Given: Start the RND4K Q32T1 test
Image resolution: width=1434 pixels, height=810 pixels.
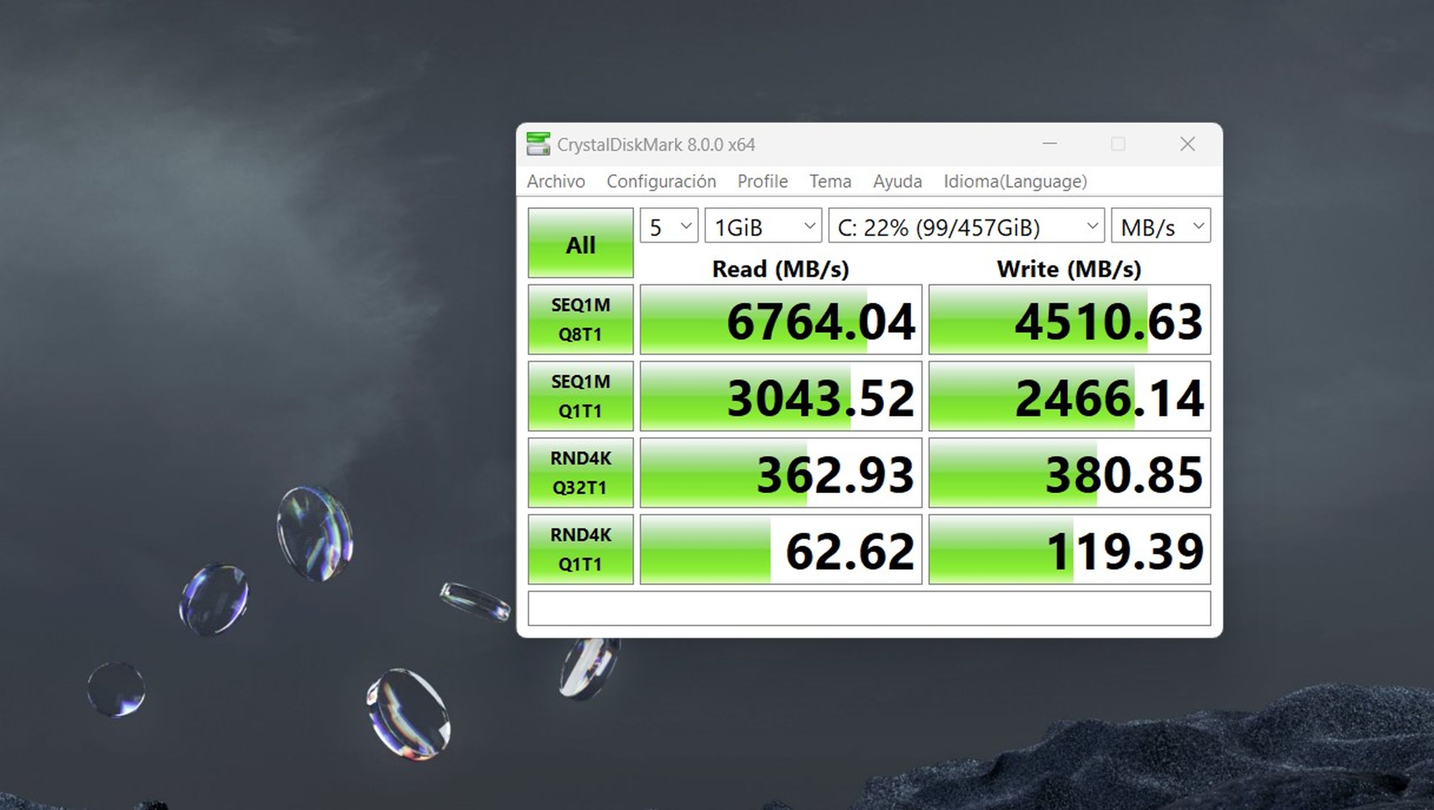Looking at the screenshot, I should [x=580, y=472].
